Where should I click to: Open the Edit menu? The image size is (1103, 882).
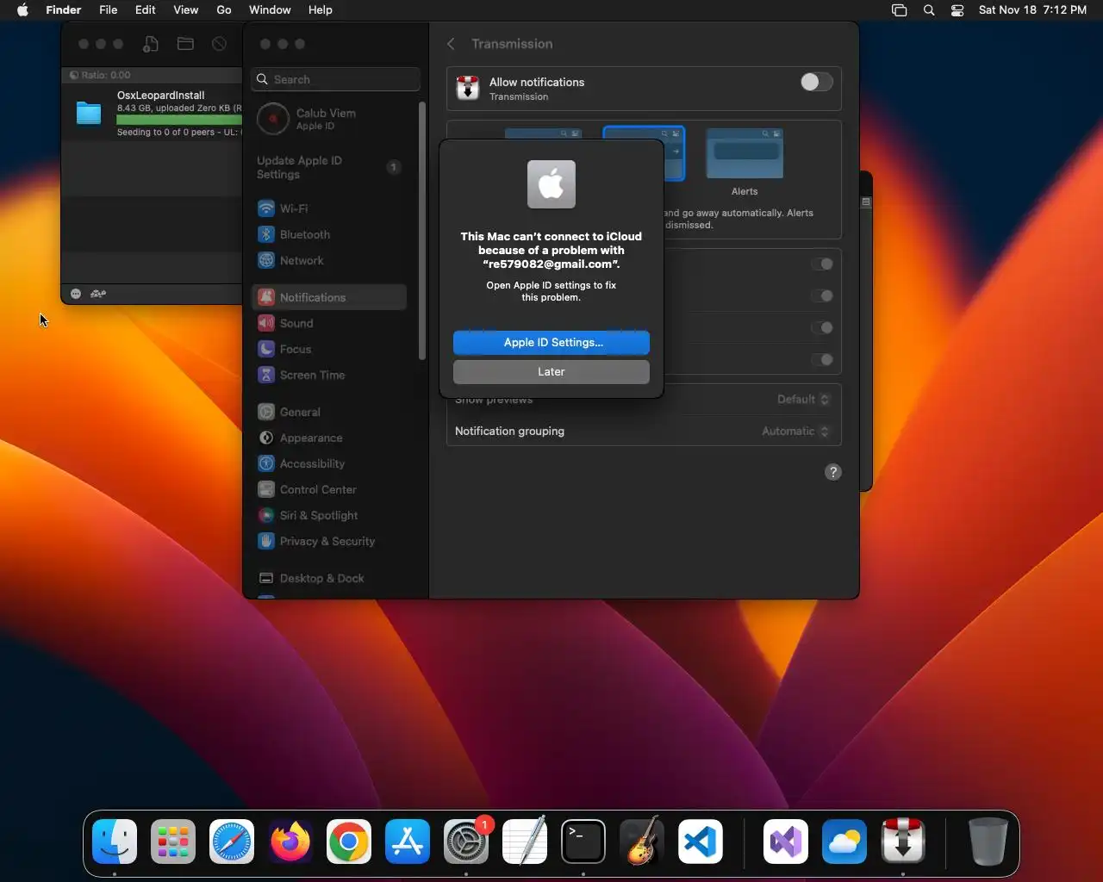point(146,10)
